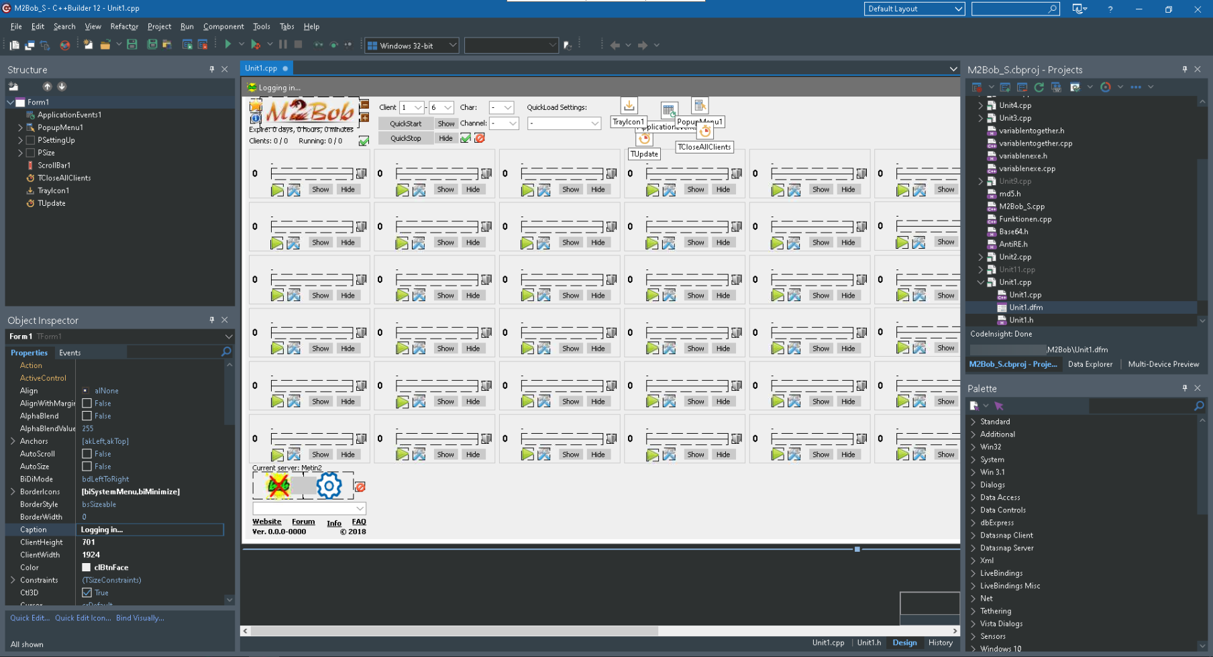The image size is (1213, 657).
Task: Toggle the PSize checkbox in Structure tree
Action: point(30,153)
